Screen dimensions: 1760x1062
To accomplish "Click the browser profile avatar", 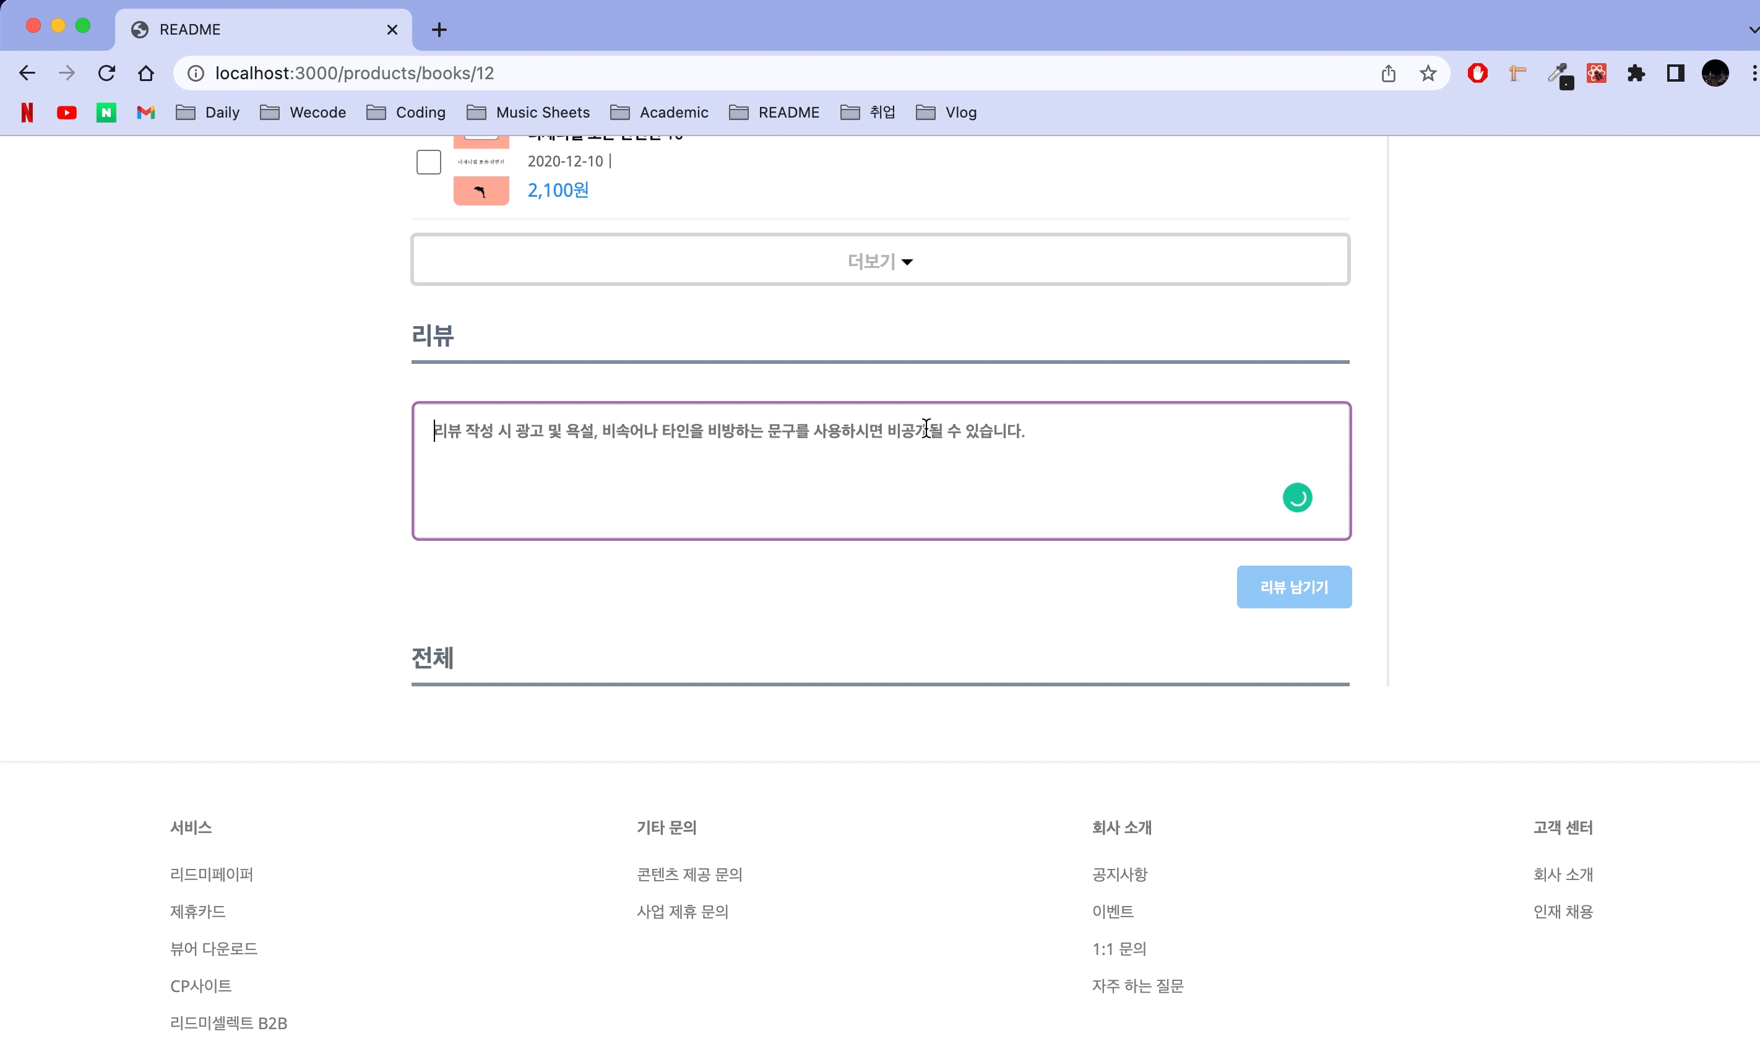I will [1714, 73].
